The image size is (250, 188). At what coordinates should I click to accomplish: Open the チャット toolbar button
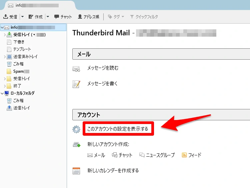point(63,17)
